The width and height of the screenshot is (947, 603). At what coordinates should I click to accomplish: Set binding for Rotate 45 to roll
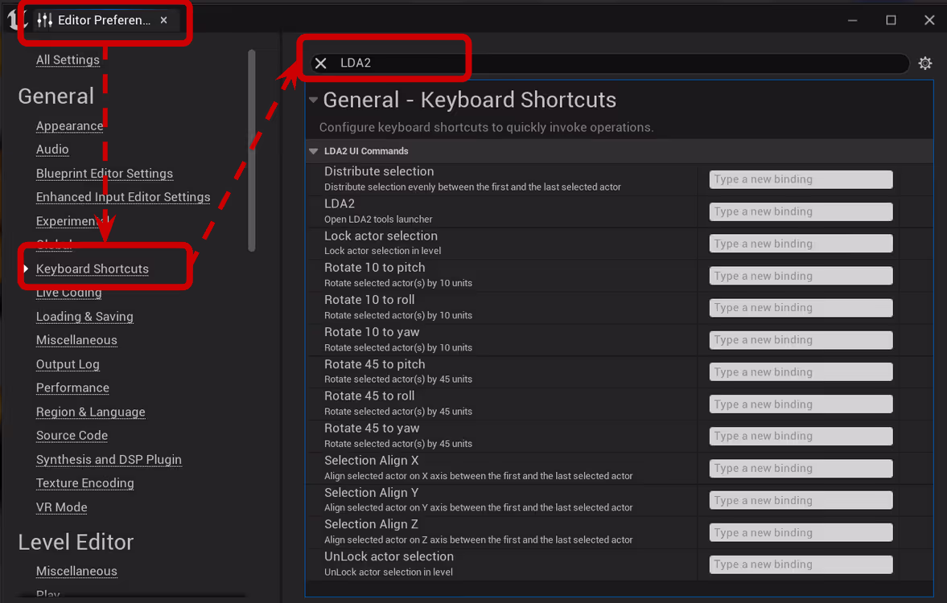tap(801, 404)
